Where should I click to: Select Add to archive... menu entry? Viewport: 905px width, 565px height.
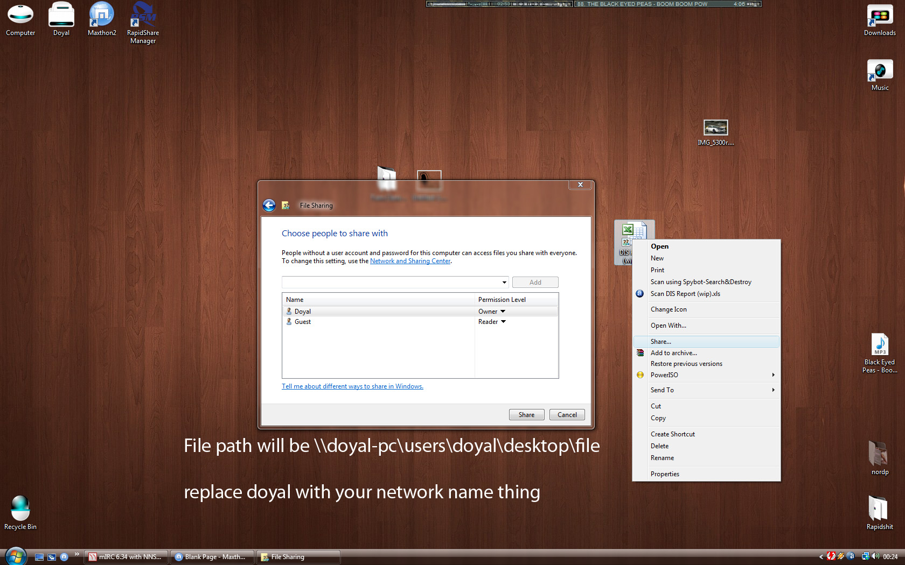673,353
